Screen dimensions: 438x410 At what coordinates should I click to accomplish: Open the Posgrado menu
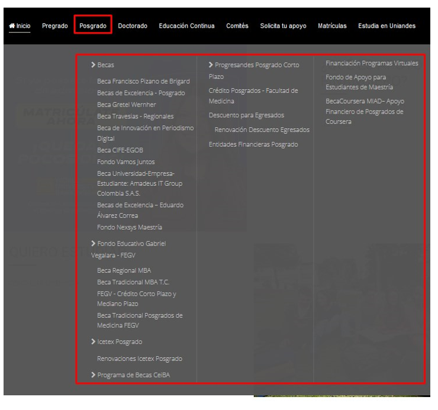click(x=93, y=25)
